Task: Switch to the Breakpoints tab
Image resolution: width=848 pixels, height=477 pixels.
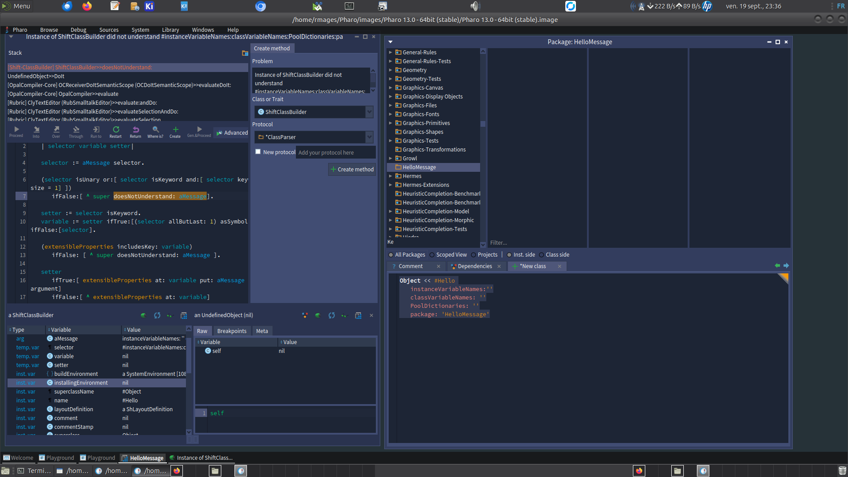Action: pyautogui.click(x=231, y=331)
